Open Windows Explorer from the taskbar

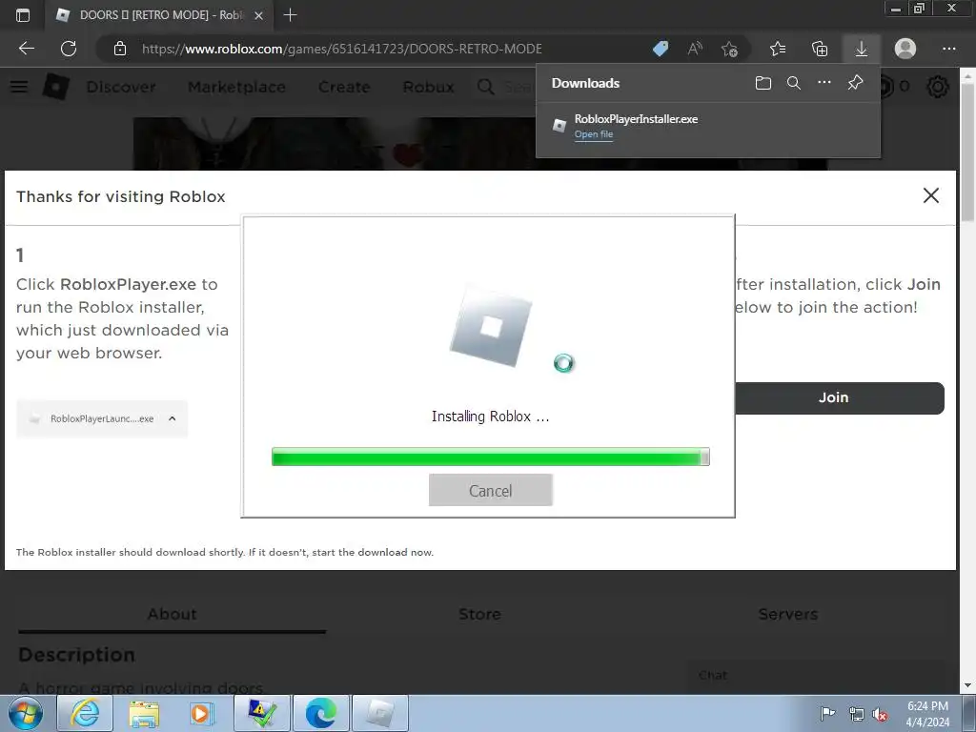[144, 713]
